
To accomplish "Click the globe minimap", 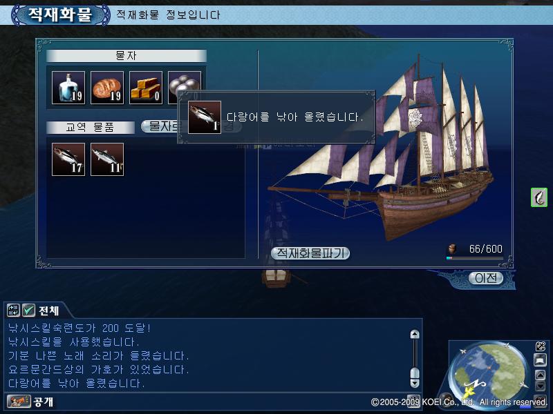I will pos(489,375).
